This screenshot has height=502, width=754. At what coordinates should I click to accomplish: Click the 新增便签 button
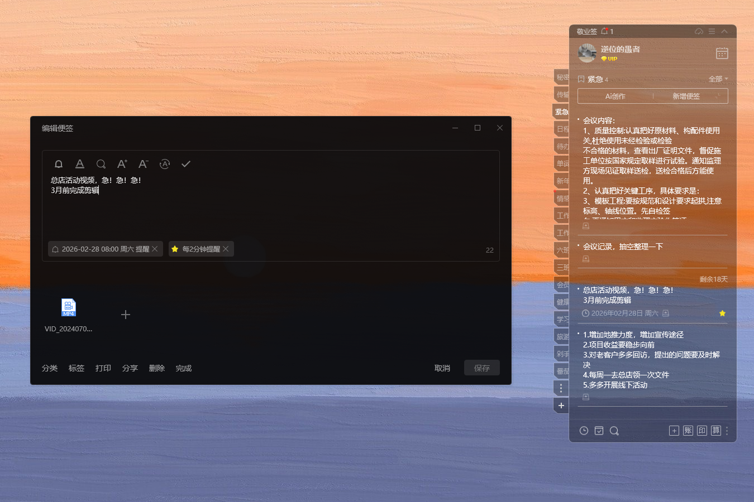tap(686, 96)
